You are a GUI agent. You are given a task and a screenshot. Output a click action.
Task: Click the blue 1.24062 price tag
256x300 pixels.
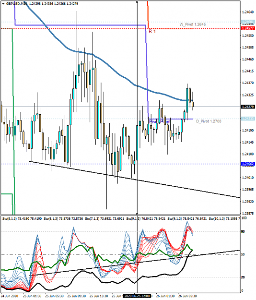(248, 164)
